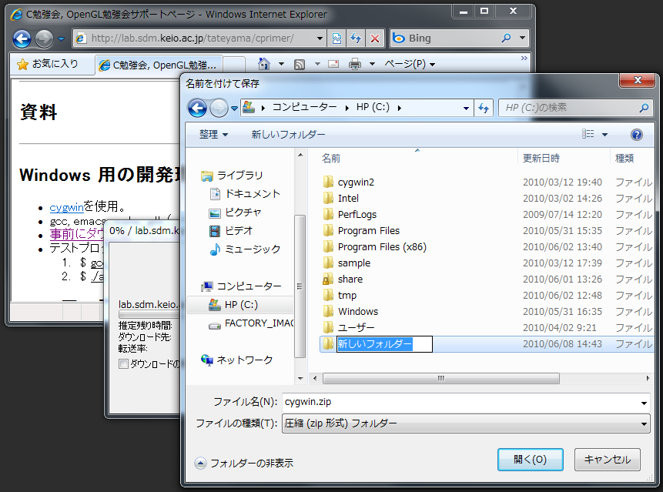Toggle the download completion checkbox
Screen dimensions: 663x492
[x=123, y=363]
